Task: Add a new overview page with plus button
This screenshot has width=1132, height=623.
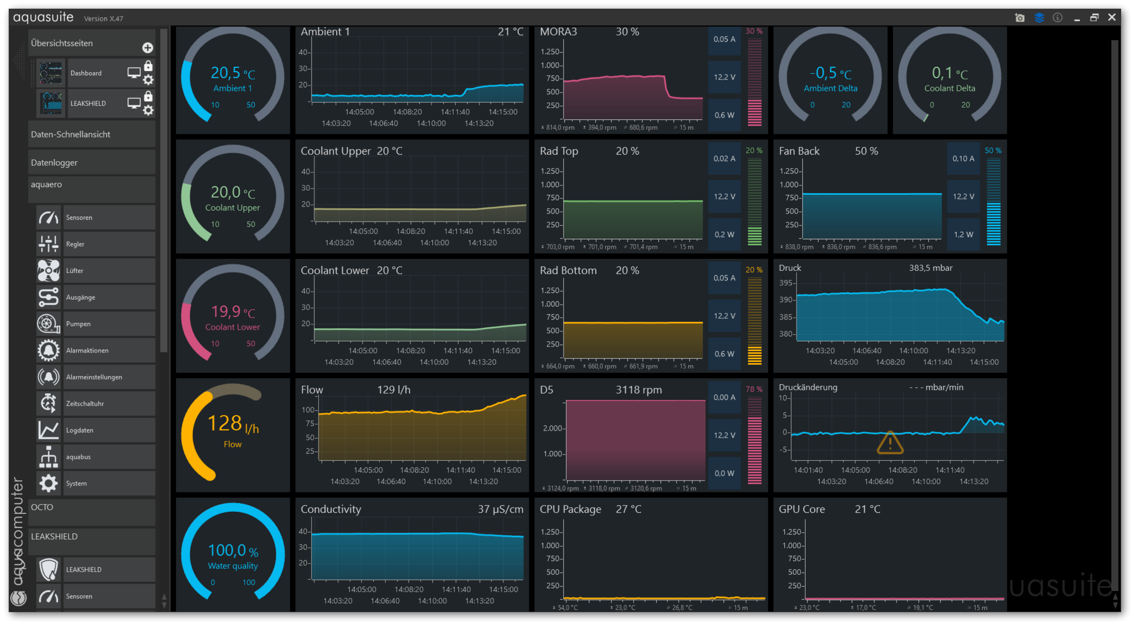Action: pos(148,47)
